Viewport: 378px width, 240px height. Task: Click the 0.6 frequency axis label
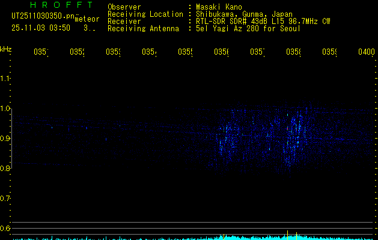point(5,228)
